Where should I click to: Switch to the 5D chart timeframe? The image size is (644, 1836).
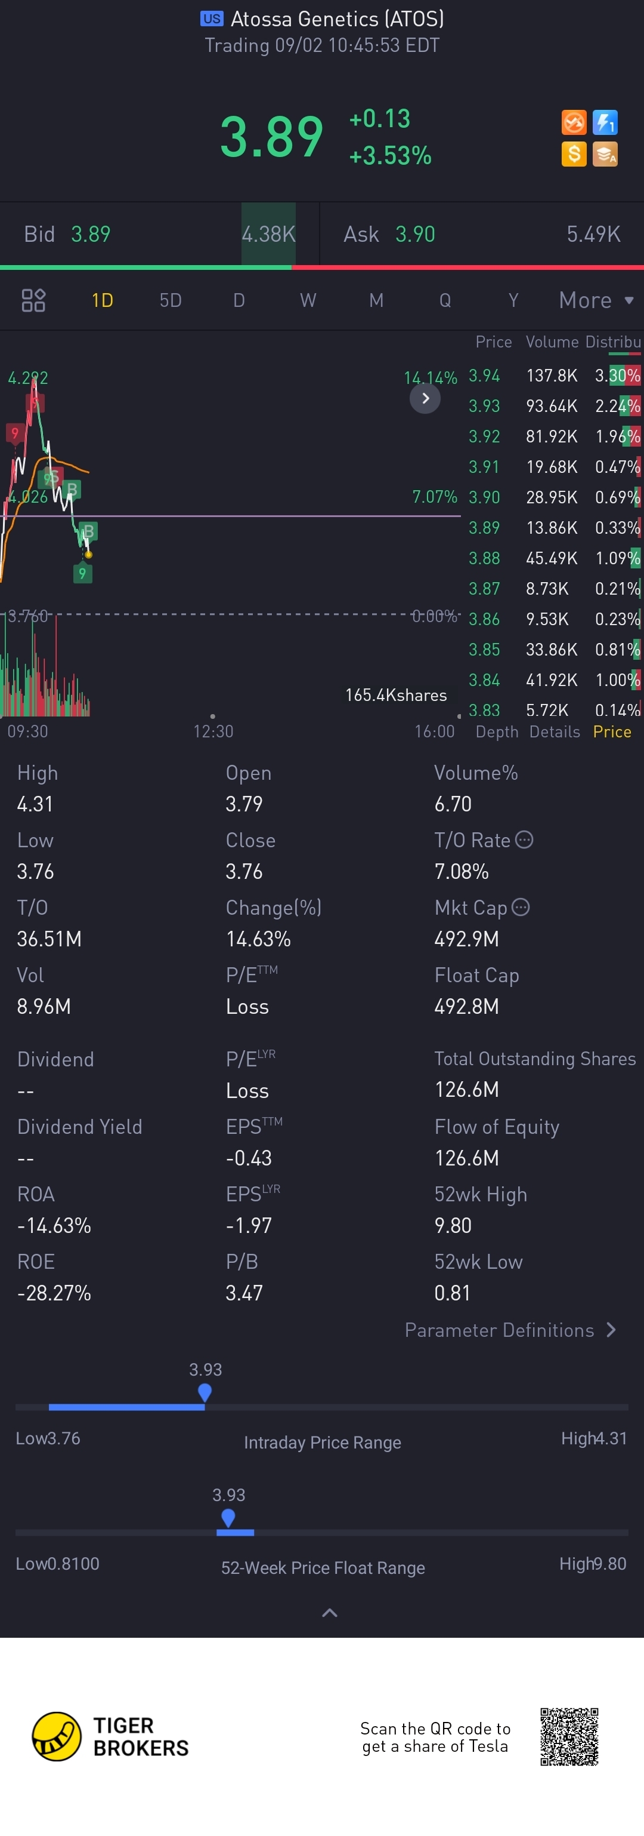[x=171, y=300]
